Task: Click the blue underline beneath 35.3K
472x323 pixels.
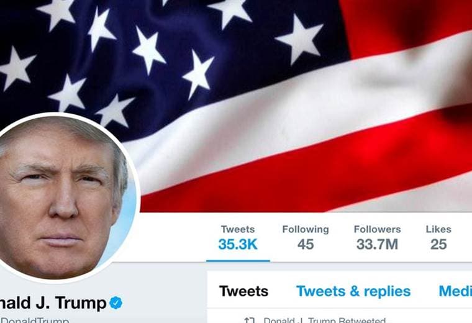Action: pyautogui.click(x=238, y=261)
